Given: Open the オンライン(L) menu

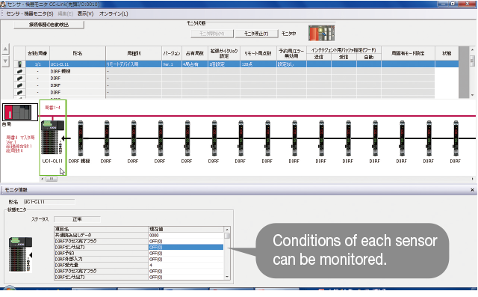Looking at the screenshot, I should click(x=114, y=13).
